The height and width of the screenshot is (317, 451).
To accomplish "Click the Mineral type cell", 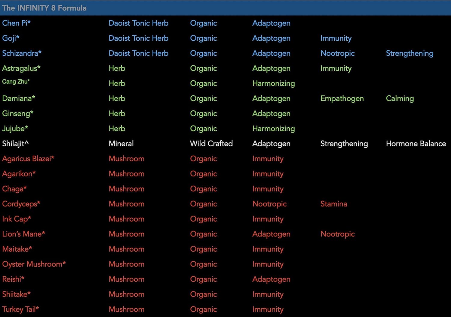I will click(x=121, y=144).
